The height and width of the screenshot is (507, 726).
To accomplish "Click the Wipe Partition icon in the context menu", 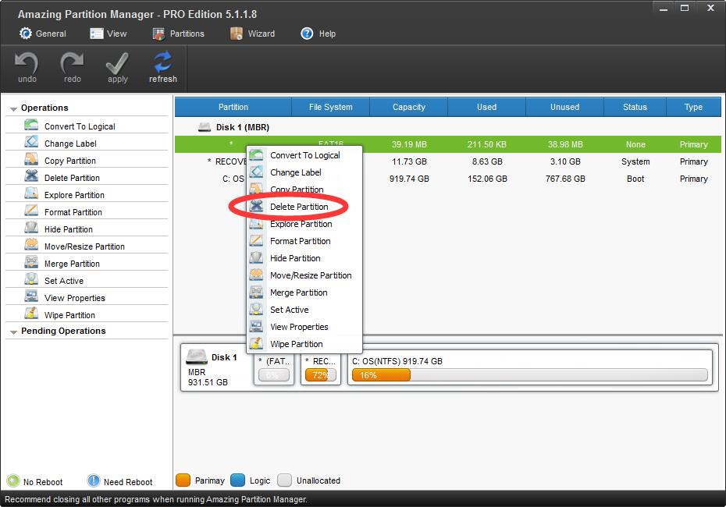I will (x=256, y=344).
